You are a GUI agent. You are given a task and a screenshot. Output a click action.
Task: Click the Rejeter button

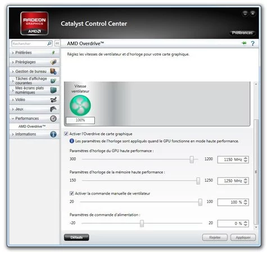pos(215,238)
